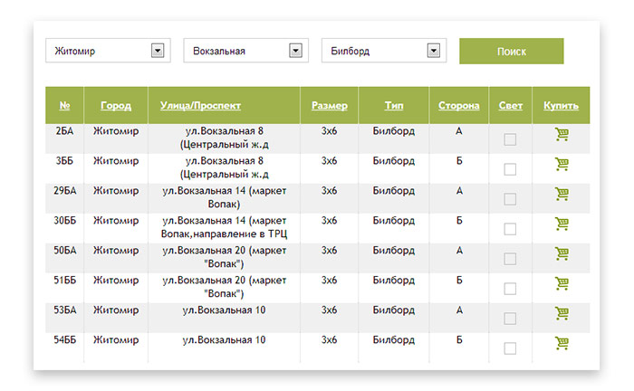Open the Билборд type dropdown

[x=434, y=51]
